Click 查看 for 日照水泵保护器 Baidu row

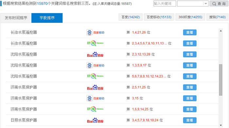tap(190, 120)
